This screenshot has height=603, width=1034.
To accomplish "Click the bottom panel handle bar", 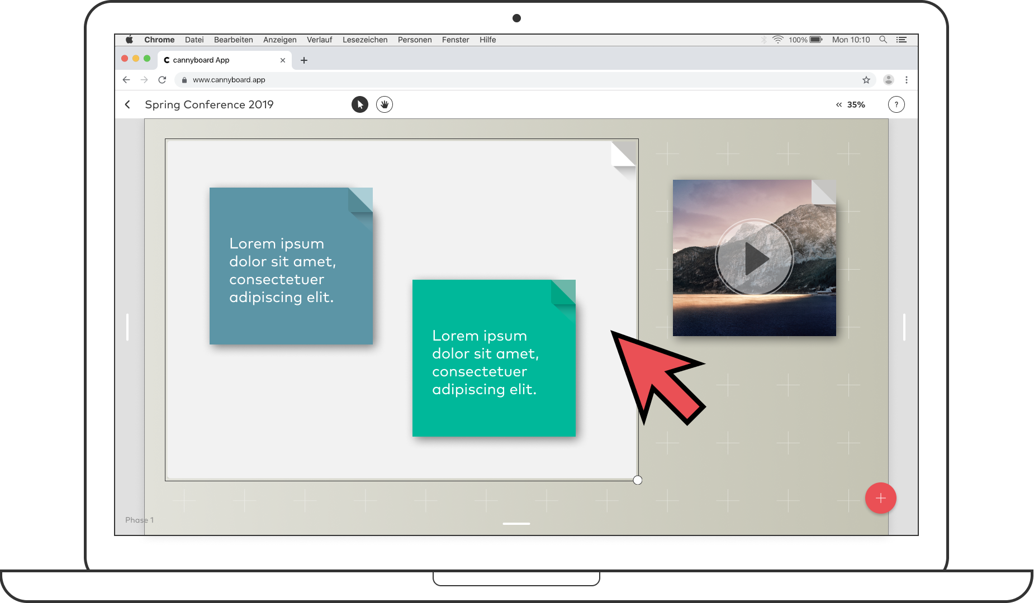I will [516, 524].
